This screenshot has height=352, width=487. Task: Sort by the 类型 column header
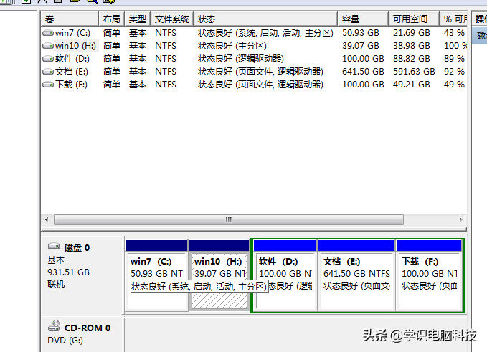point(138,19)
